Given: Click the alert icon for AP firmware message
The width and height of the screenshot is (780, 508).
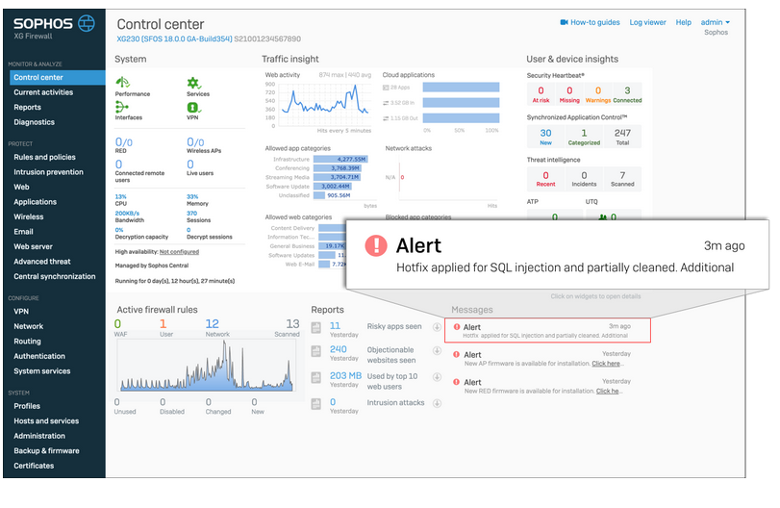Looking at the screenshot, I should coord(456,354).
